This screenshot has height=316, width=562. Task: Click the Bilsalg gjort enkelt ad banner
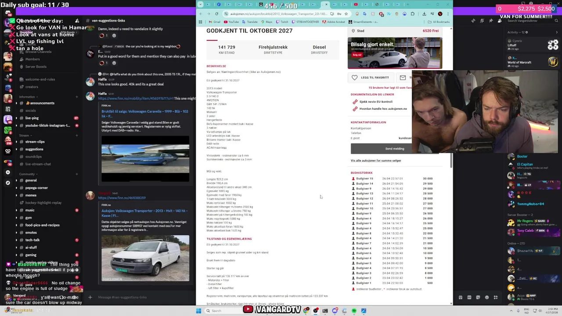(395, 53)
